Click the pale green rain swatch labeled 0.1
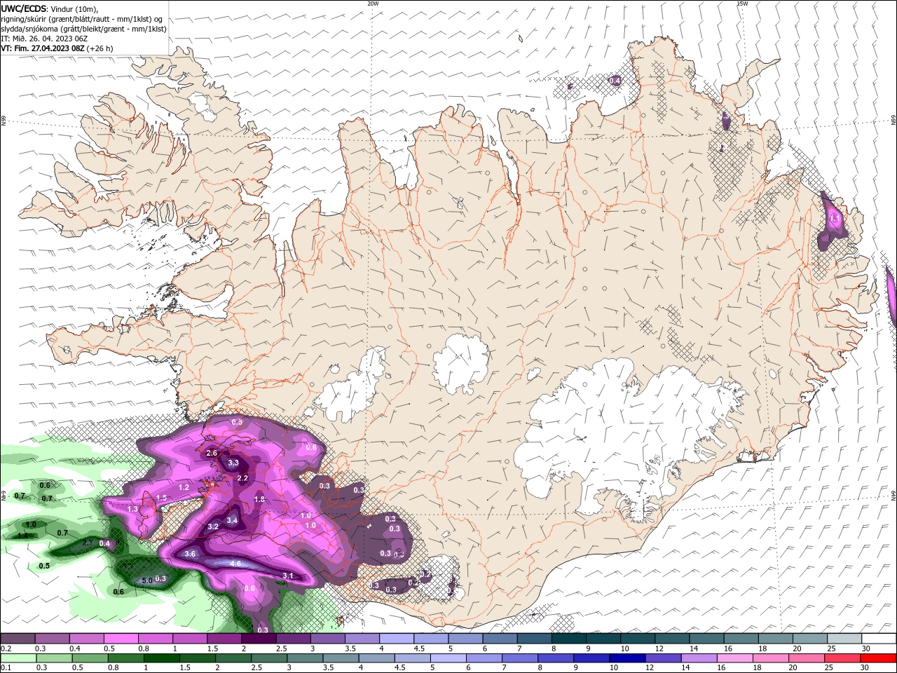Viewport: 897px width, 673px height. [x=18, y=658]
